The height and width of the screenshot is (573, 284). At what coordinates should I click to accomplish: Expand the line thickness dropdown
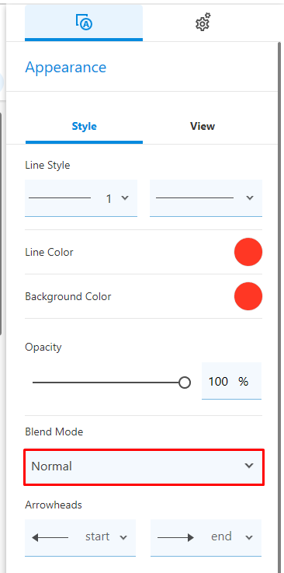[81, 198]
